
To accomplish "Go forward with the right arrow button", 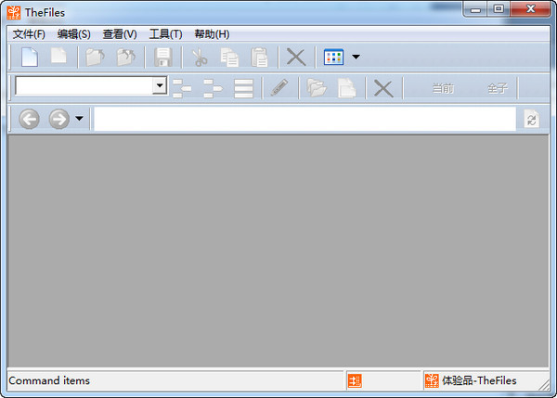I will point(59,119).
